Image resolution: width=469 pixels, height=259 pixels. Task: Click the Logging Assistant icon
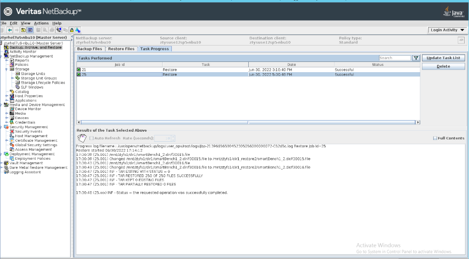pyautogui.click(x=6, y=172)
